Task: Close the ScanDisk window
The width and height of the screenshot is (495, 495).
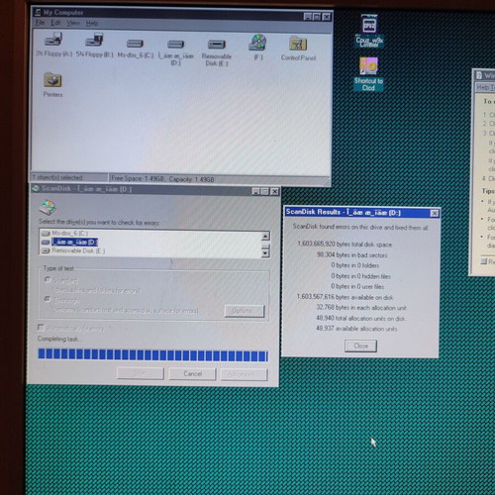Action: (274, 191)
